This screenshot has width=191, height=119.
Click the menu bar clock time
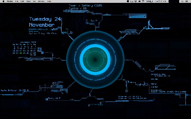(160, 1)
